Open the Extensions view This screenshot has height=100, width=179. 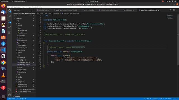[x=10, y=32]
